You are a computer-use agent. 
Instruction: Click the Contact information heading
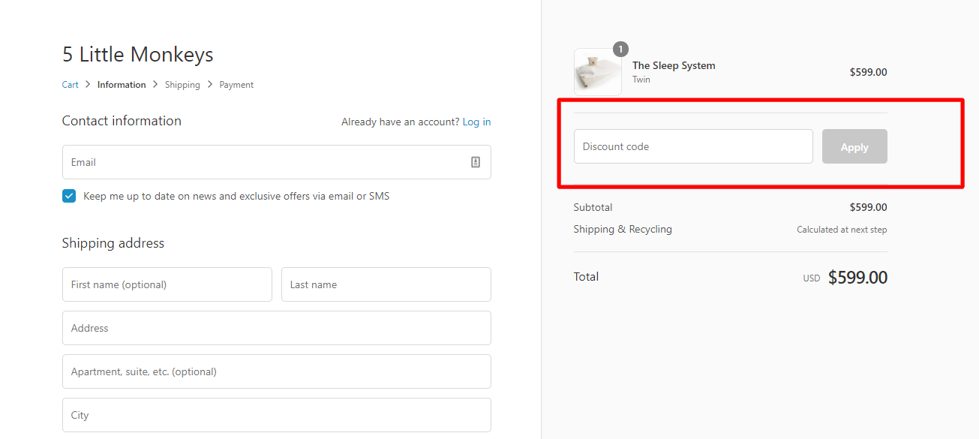click(122, 121)
